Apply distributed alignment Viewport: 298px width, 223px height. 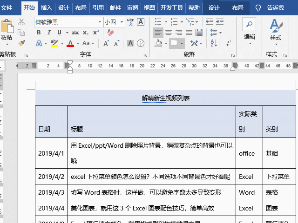(199, 33)
